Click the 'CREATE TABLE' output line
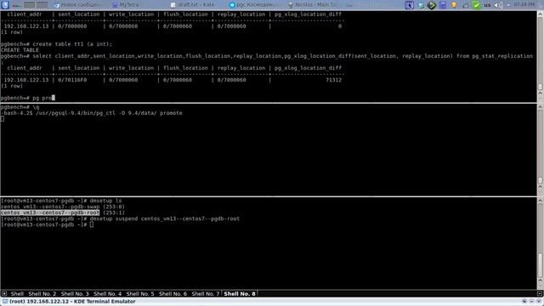 click(x=20, y=50)
